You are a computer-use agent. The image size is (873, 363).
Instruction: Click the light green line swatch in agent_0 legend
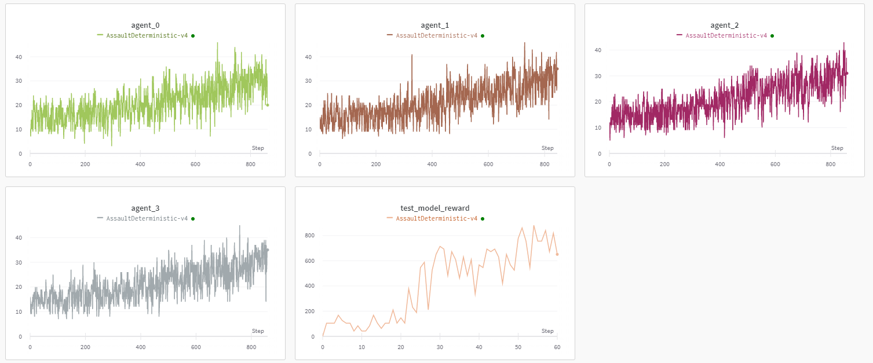pos(100,35)
